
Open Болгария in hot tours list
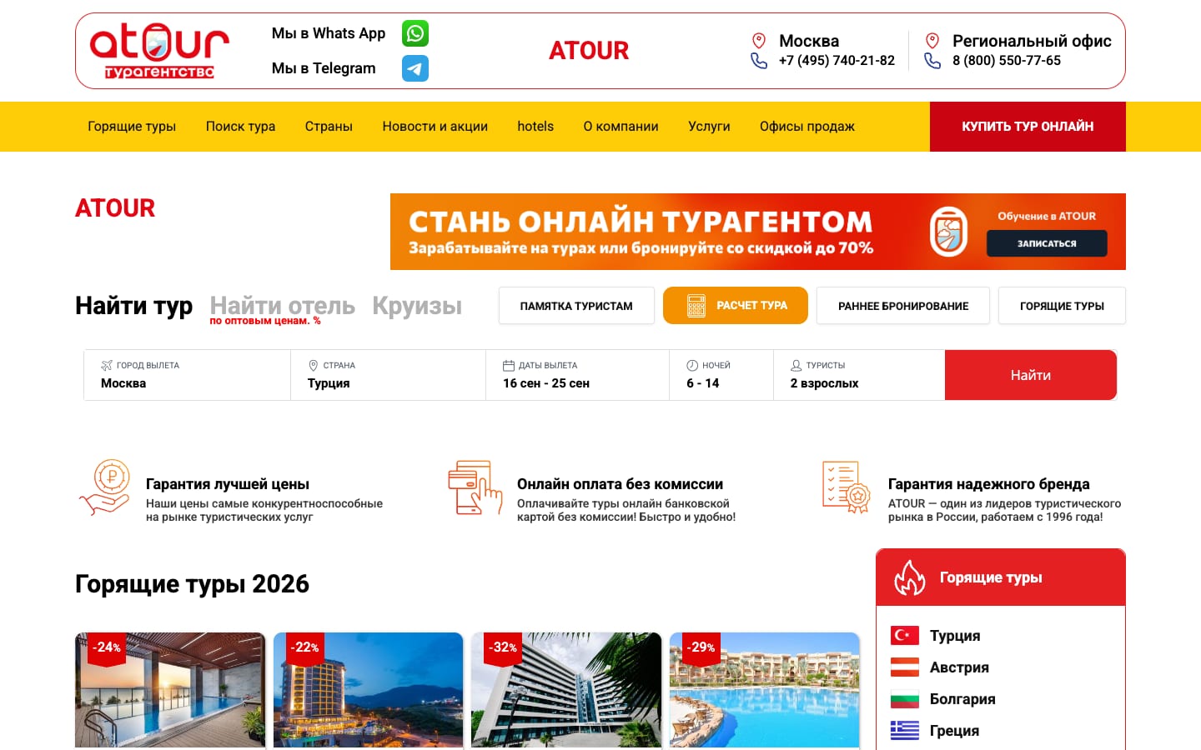962,699
